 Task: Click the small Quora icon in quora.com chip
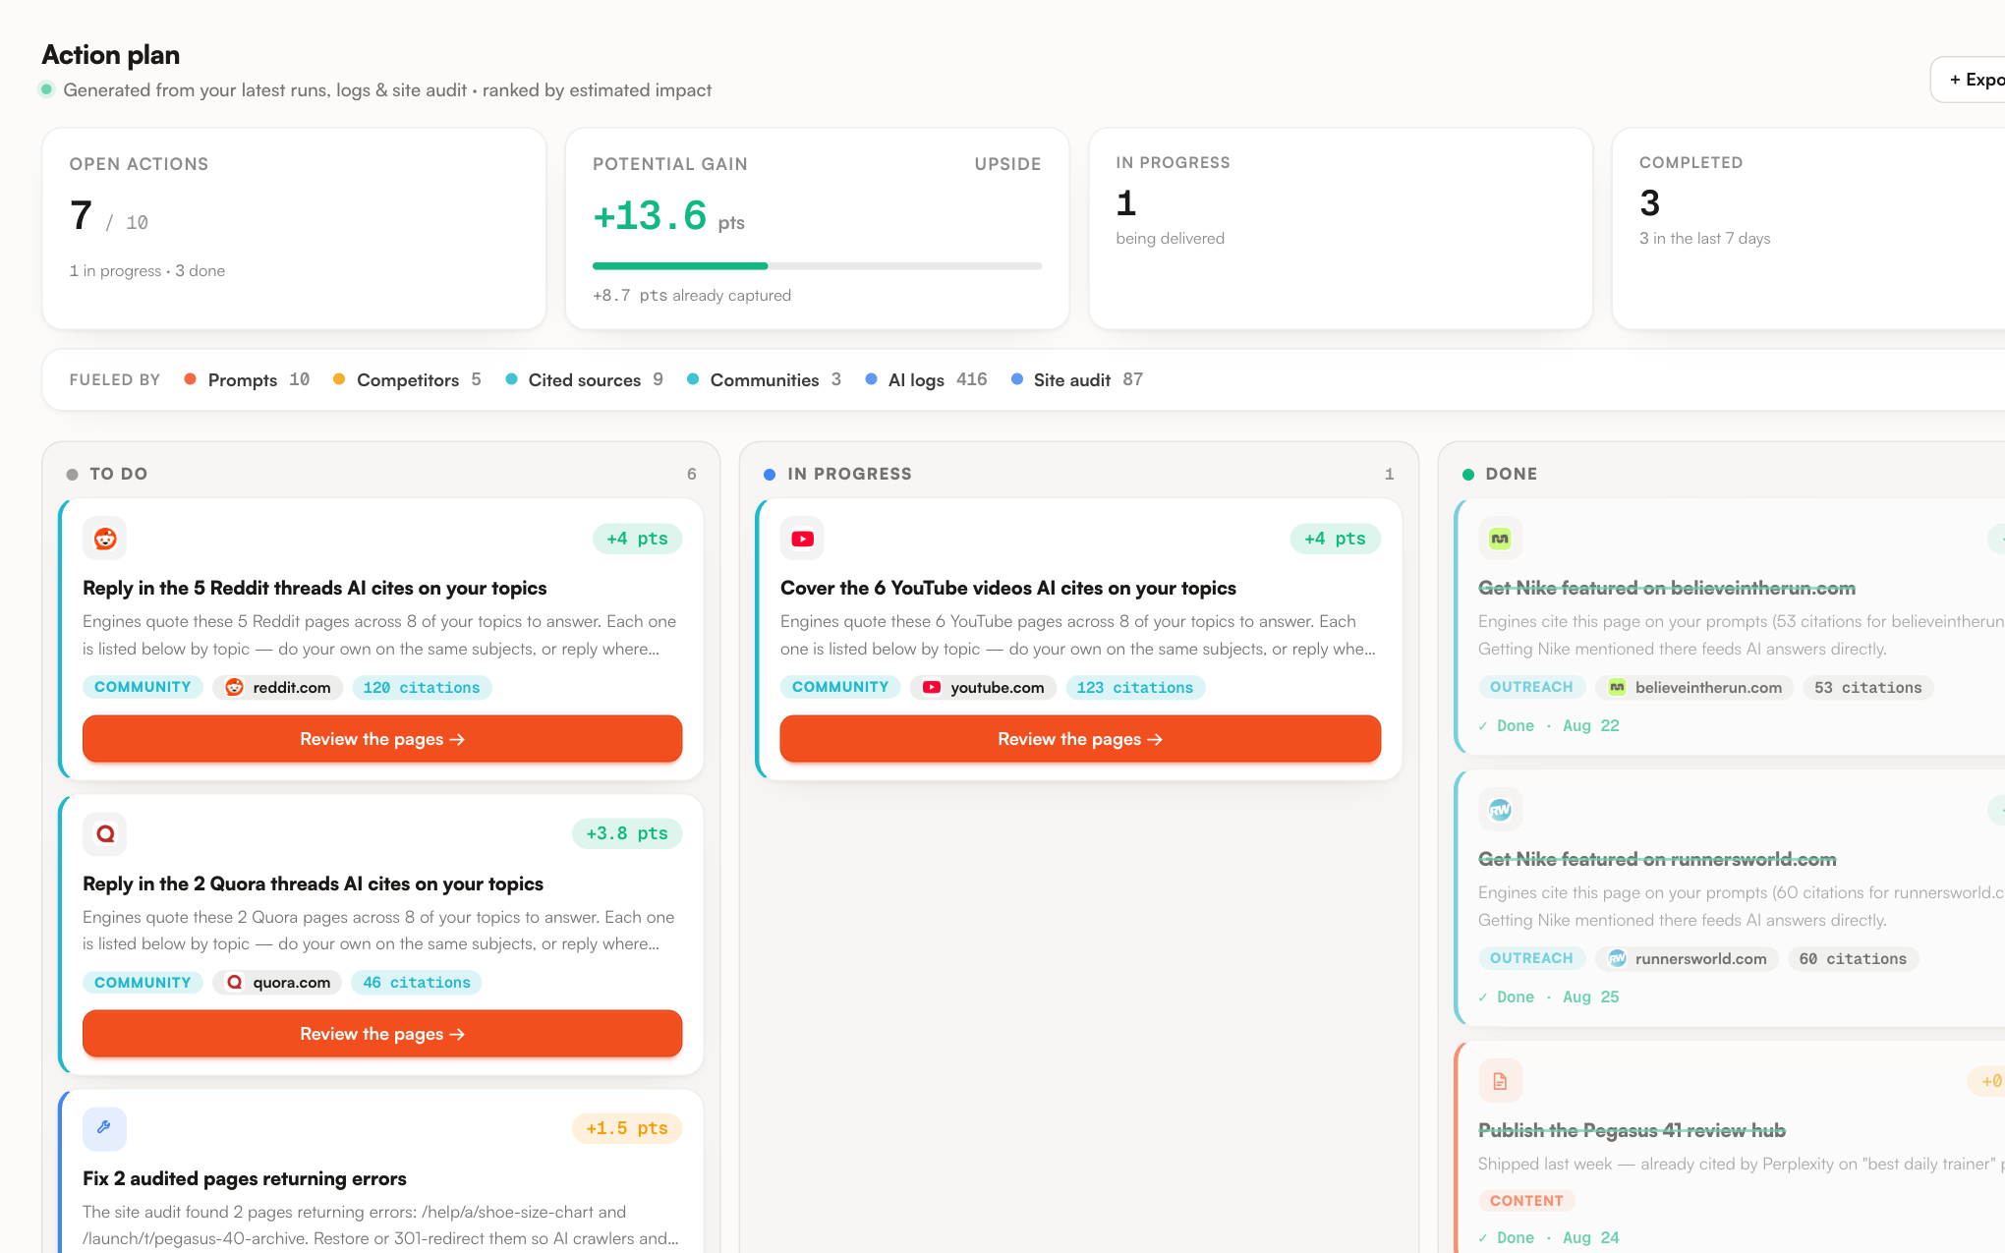[x=235, y=982]
